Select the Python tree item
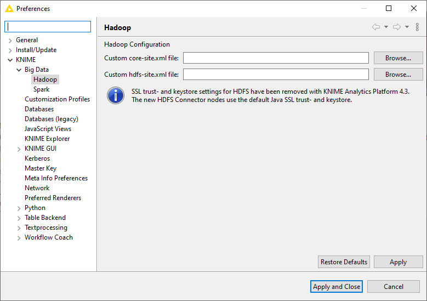This screenshot has width=427, height=301. click(35, 208)
